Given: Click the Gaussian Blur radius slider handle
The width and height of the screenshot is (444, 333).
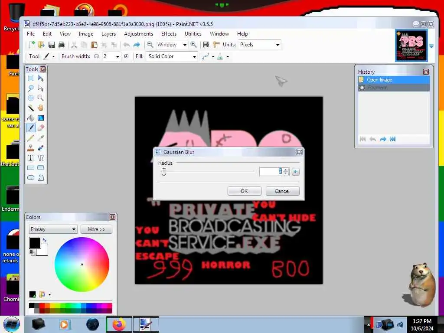Looking at the screenshot, I should (x=163, y=172).
